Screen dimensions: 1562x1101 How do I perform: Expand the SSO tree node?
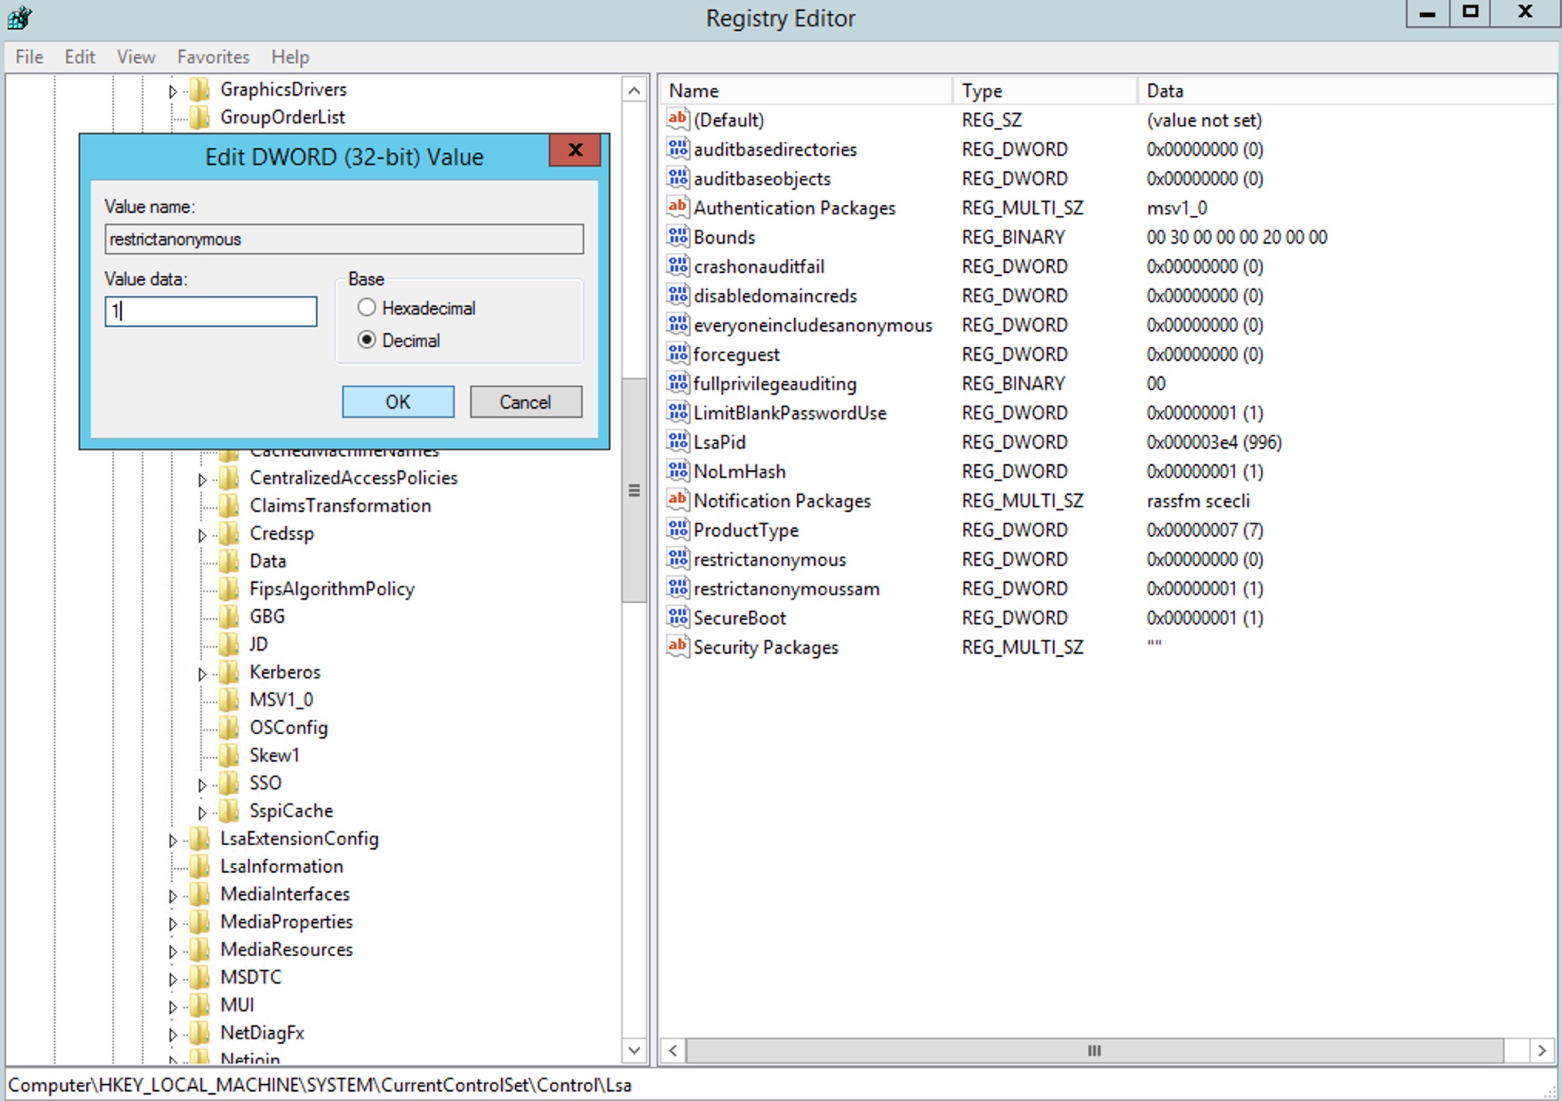pyautogui.click(x=202, y=785)
